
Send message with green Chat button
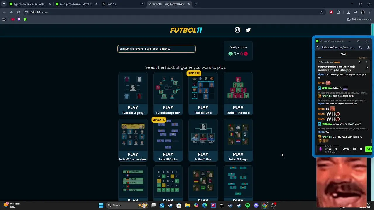pyautogui.click(x=369, y=149)
